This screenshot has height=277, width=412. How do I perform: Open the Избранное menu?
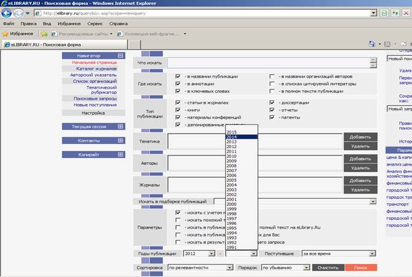(69, 24)
